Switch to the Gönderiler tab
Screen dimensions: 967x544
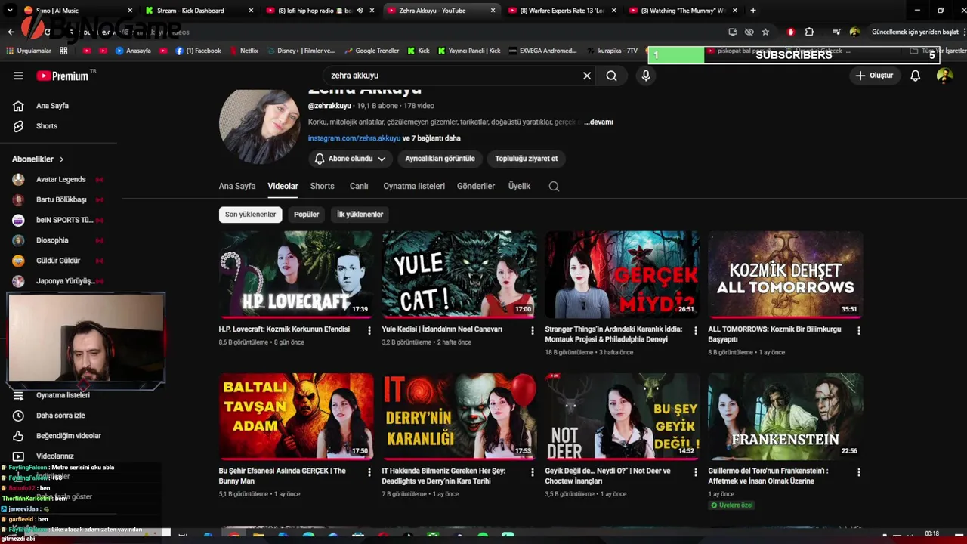[476, 186]
